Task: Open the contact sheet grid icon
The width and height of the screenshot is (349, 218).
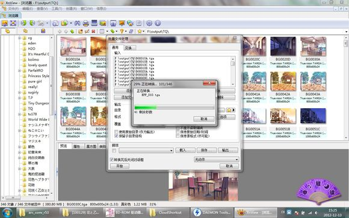Action: 139,23
